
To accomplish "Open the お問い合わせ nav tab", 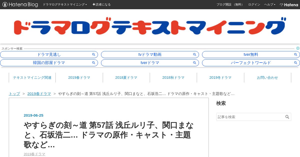I will [267, 78].
